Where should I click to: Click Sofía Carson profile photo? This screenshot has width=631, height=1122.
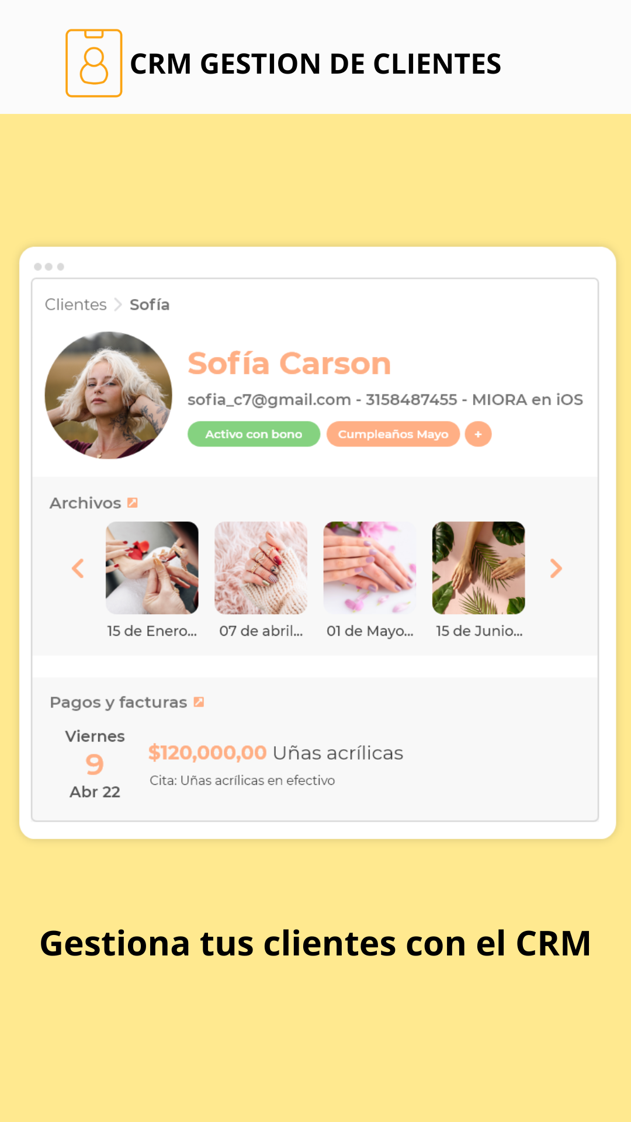click(x=109, y=395)
